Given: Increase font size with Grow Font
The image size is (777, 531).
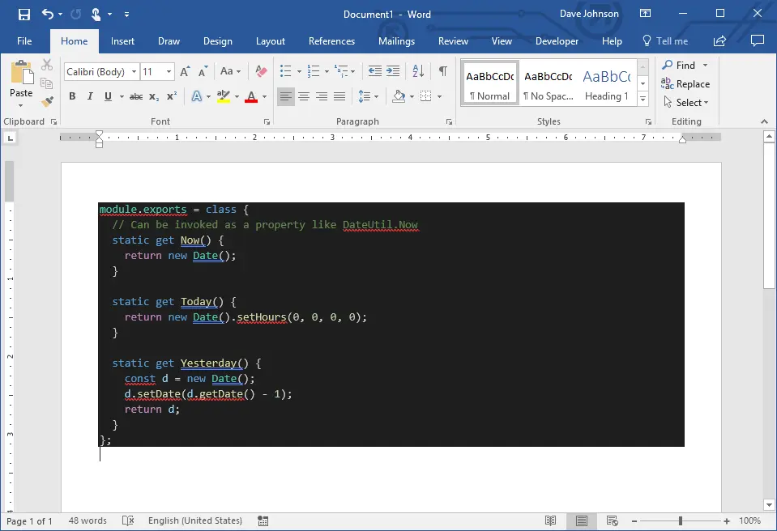Looking at the screenshot, I should [x=185, y=72].
